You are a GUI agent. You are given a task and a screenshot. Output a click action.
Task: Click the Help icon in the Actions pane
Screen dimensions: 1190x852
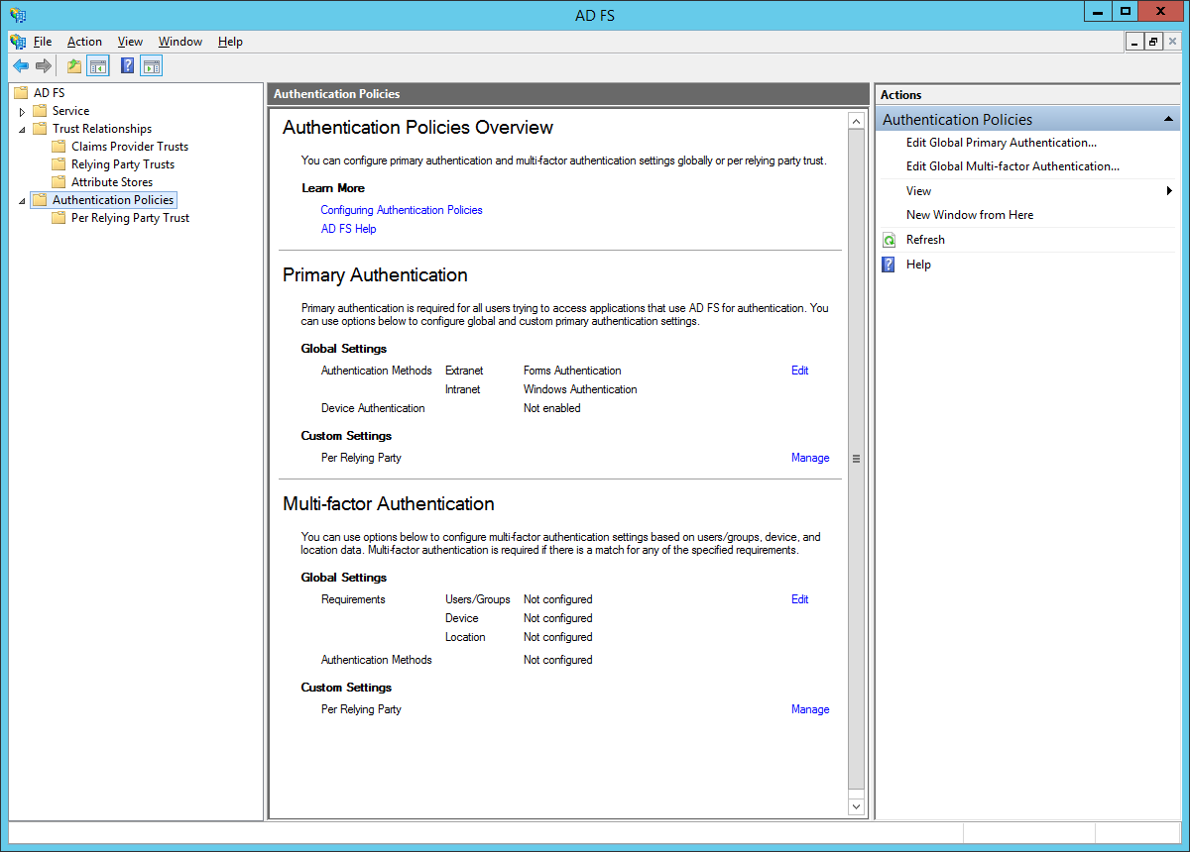click(890, 265)
